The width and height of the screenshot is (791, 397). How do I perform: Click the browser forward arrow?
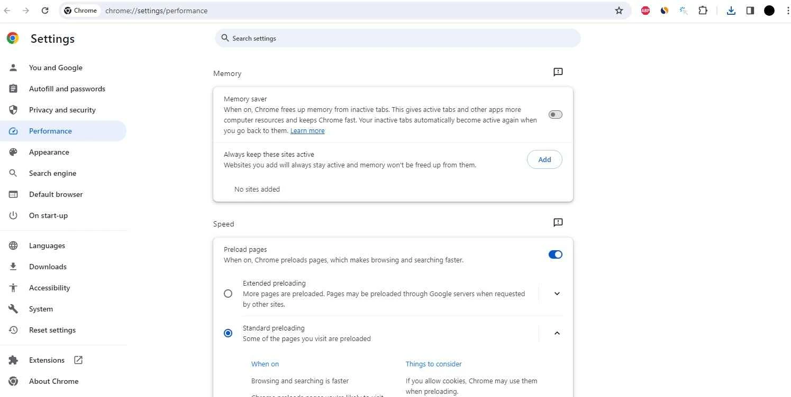(26, 11)
